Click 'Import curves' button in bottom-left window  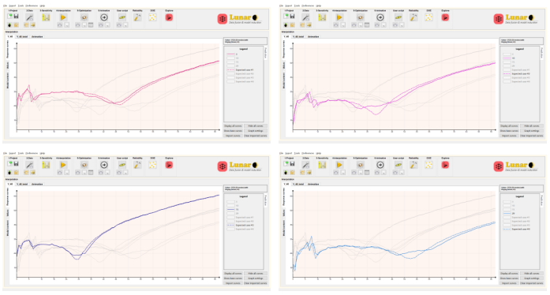(233, 283)
